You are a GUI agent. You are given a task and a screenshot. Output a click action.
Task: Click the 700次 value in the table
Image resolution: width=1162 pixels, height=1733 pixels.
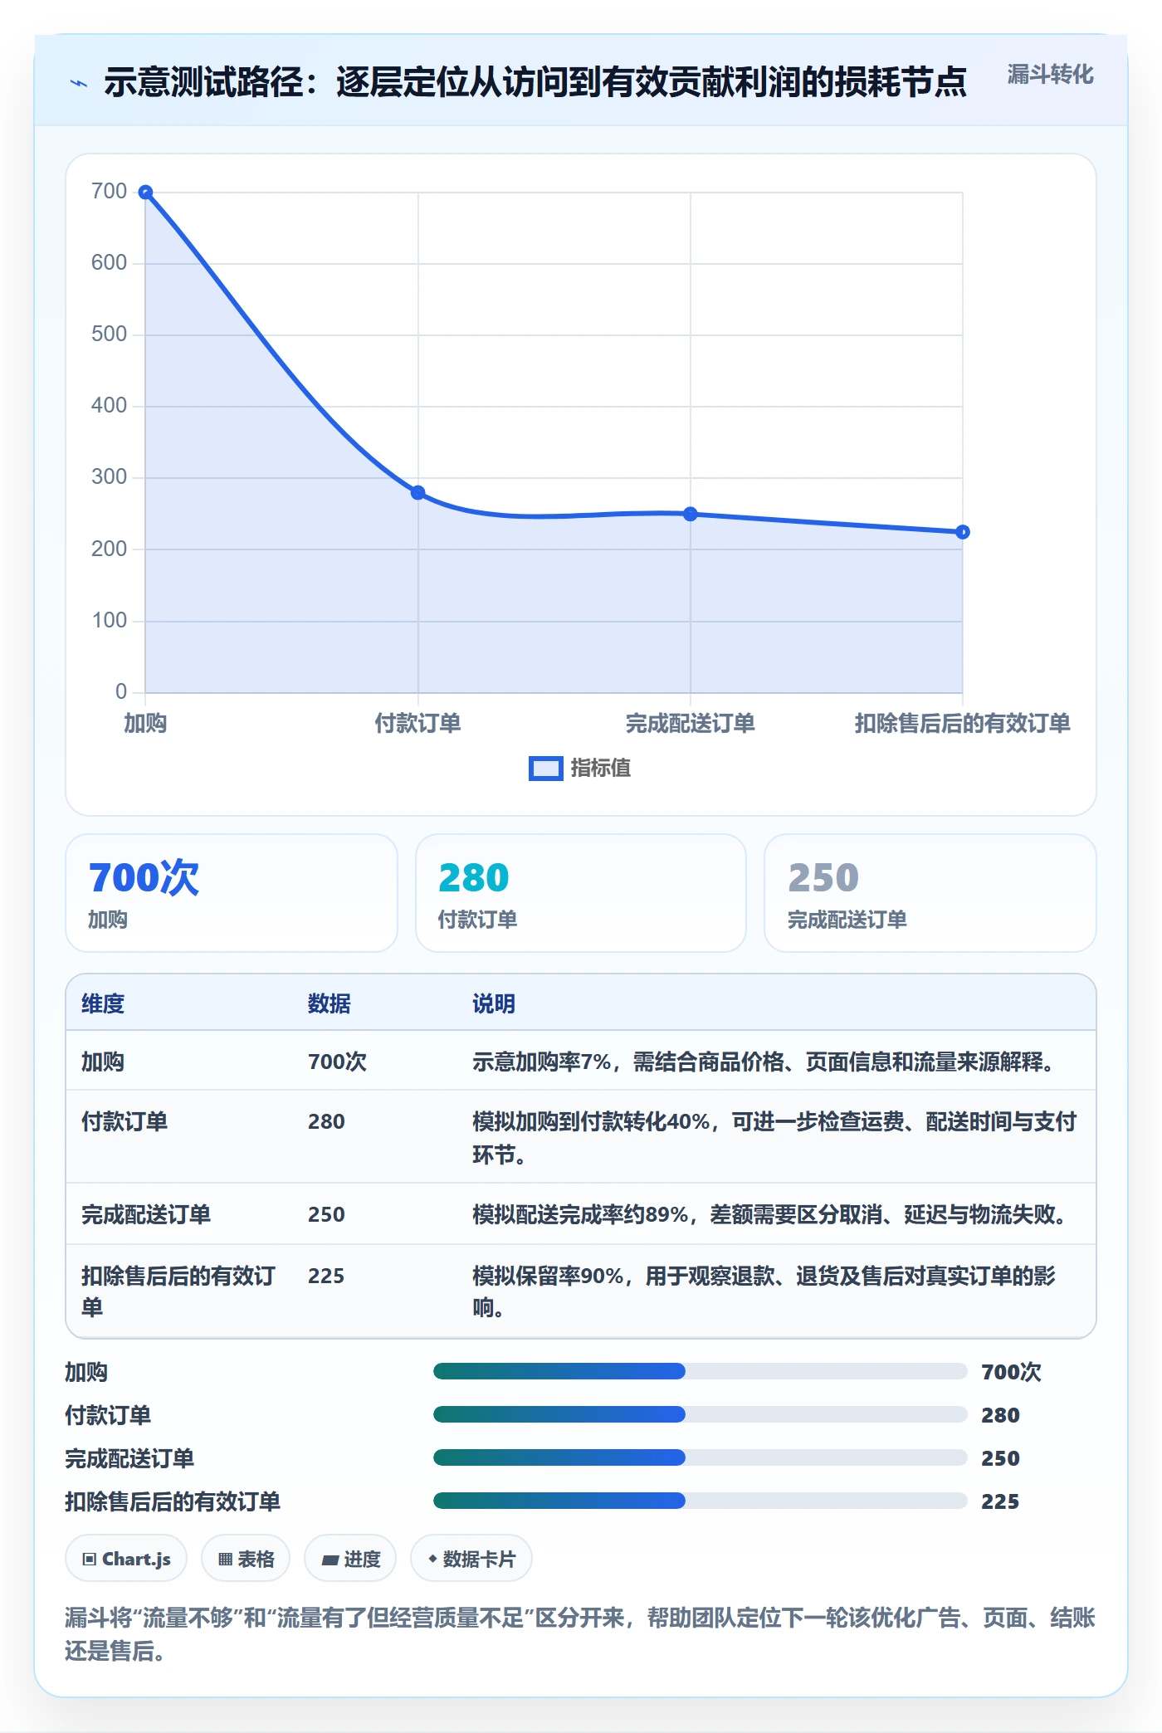pos(337,1062)
